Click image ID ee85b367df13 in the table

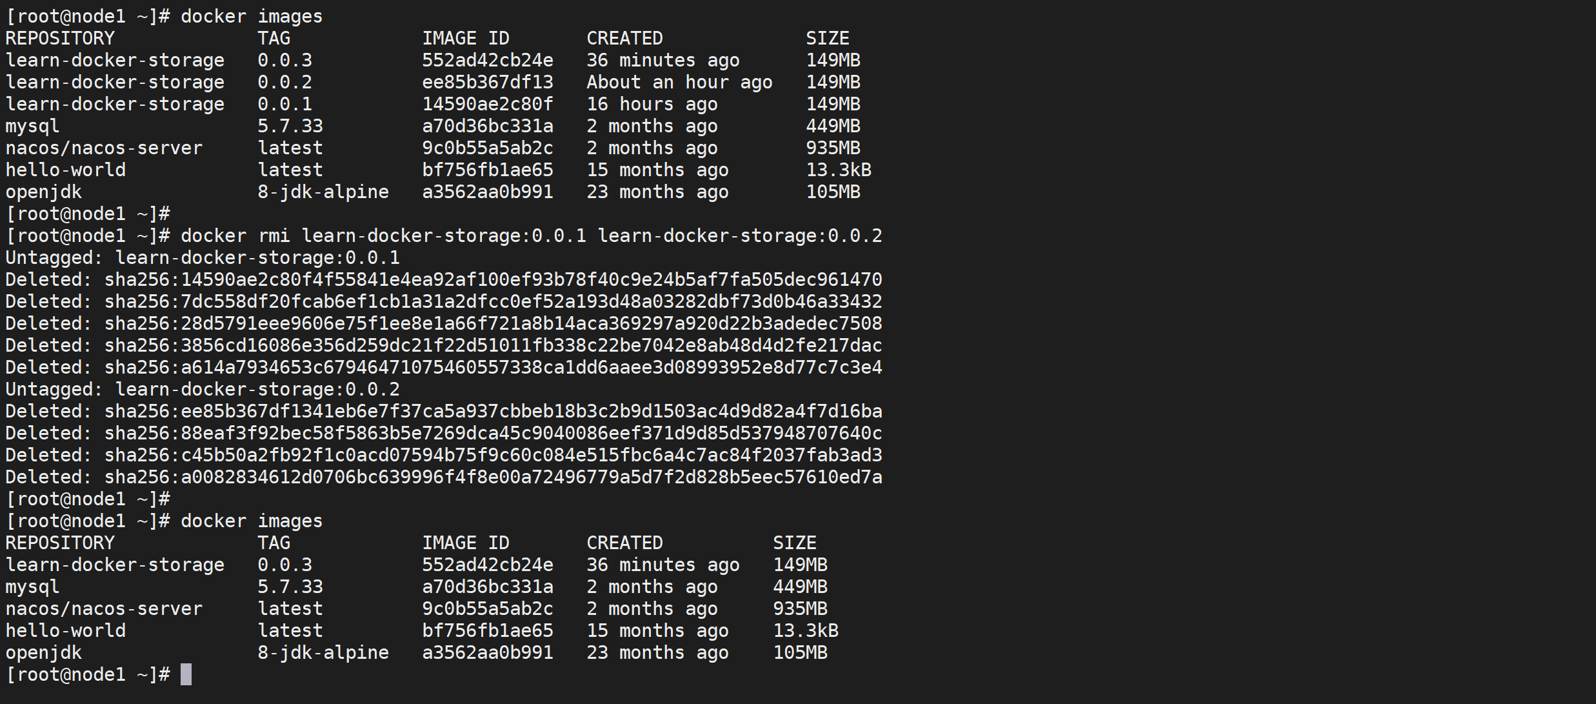click(x=488, y=82)
